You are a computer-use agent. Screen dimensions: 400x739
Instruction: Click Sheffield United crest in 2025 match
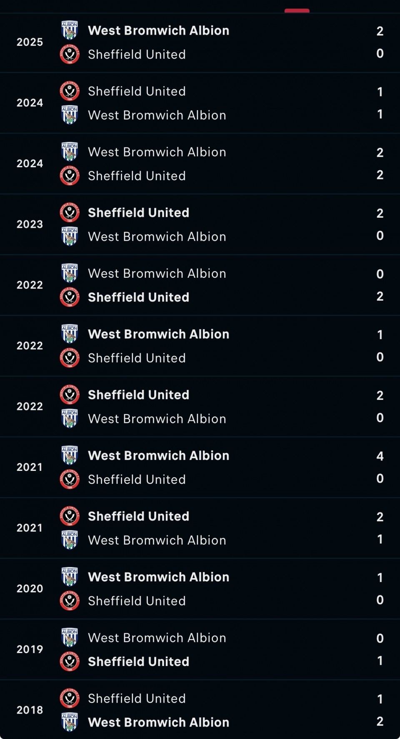pos(70,54)
